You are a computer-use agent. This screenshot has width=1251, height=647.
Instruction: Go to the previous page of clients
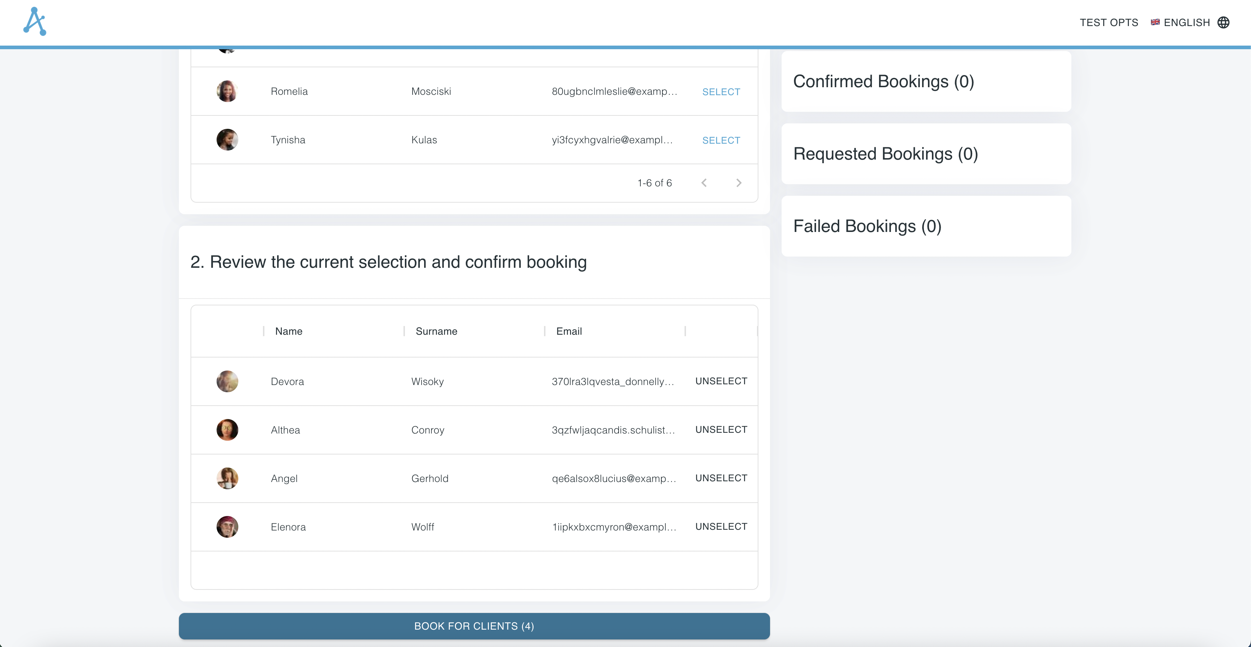point(704,183)
